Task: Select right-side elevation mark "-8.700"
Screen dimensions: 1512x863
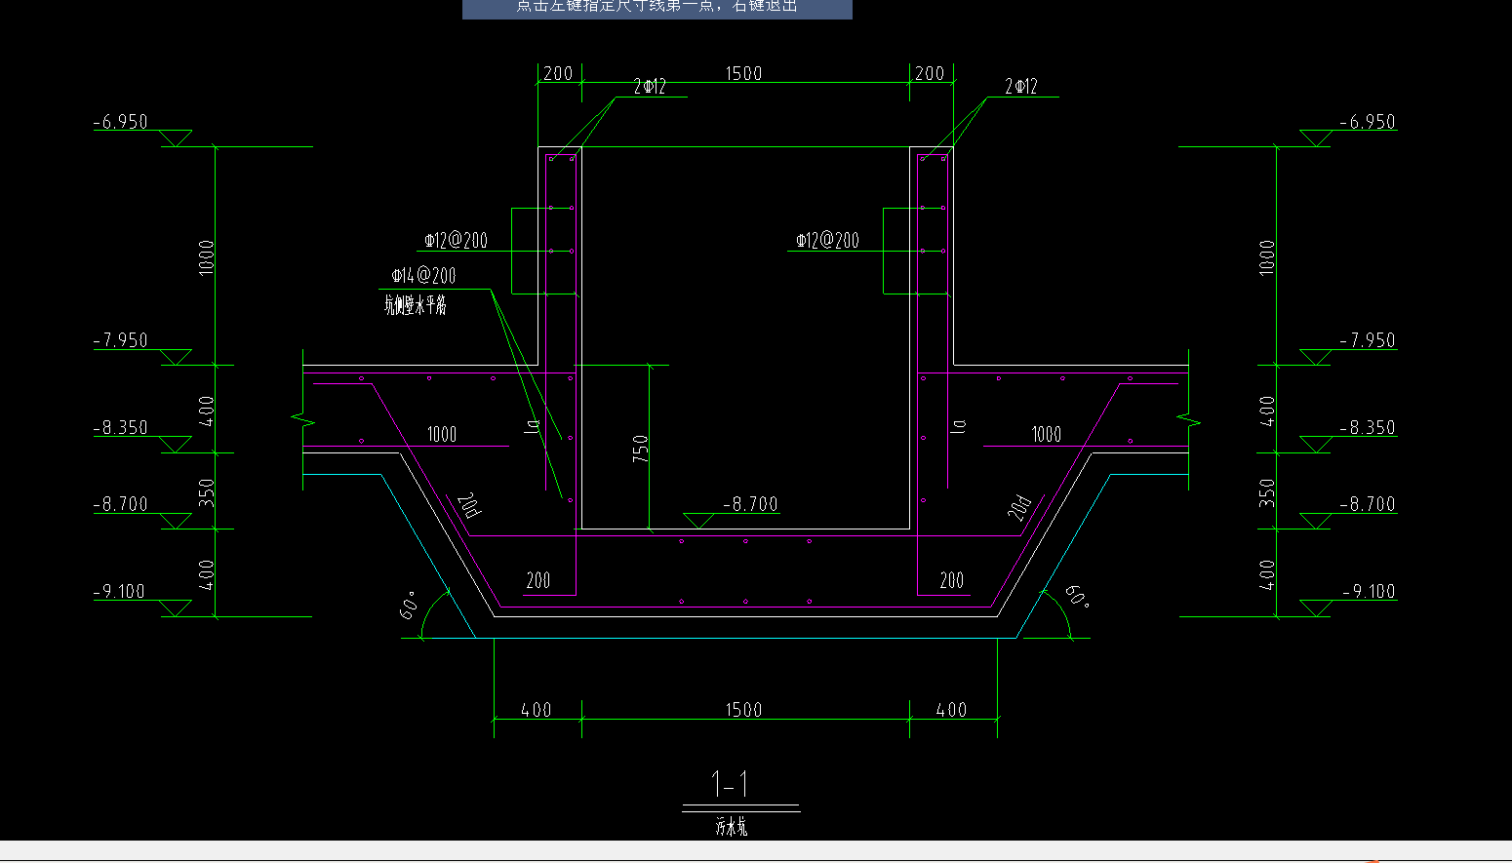Action: [1368, 504]
